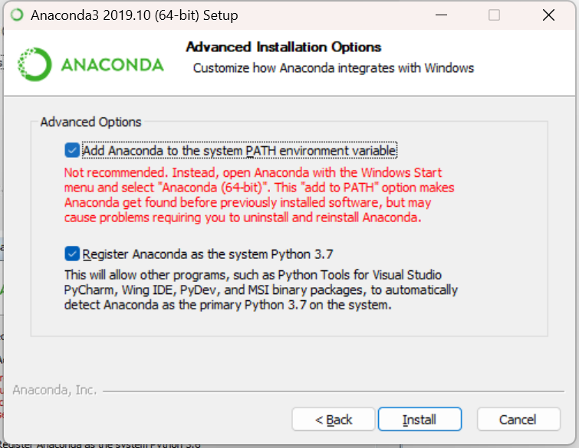Uncheck the Register Anaconda as system Python checkbox

click(72, 253)
